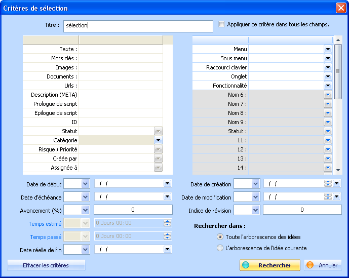Open the Assignée à dropdown
349x278 pixels.
(158, 168)
